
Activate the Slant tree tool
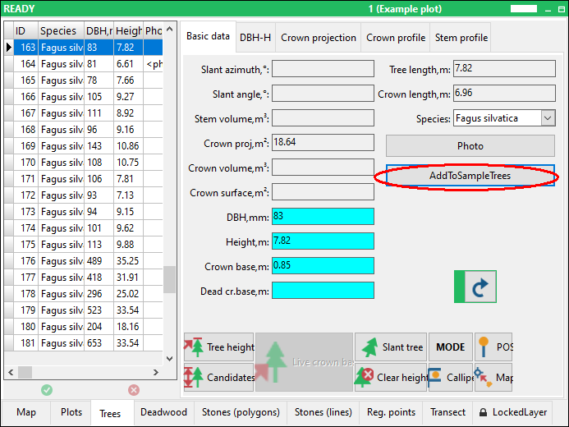(x=391, y=347)
